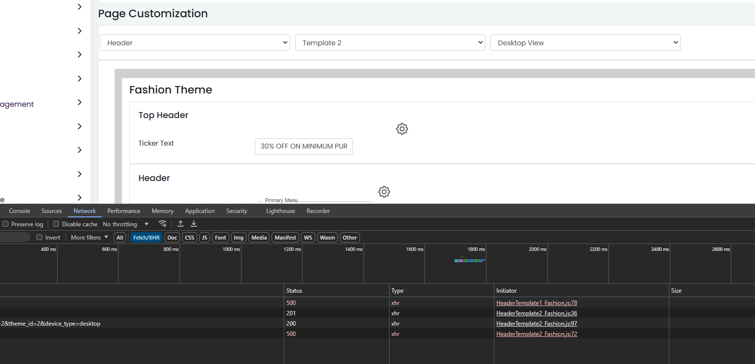Toggle the Fetch/XHR request filter

[147, 238]
